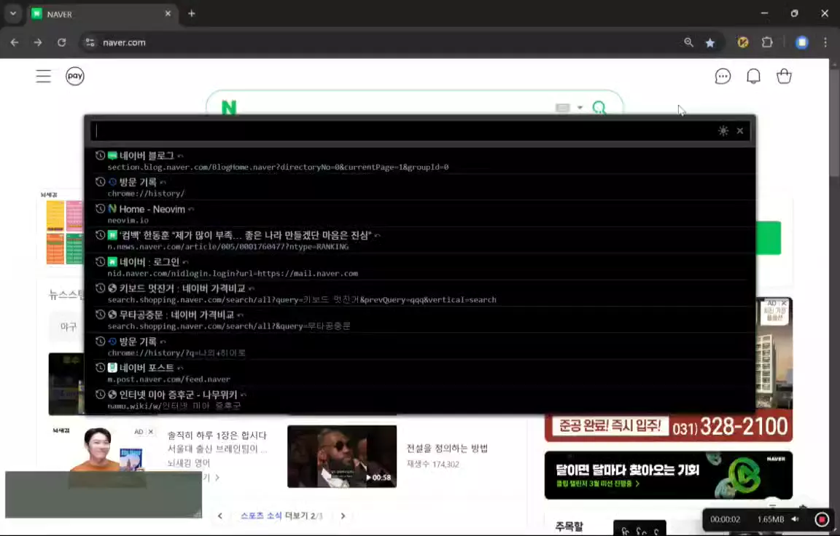Bookmark this page with the star icon

(x=709, y=43)
